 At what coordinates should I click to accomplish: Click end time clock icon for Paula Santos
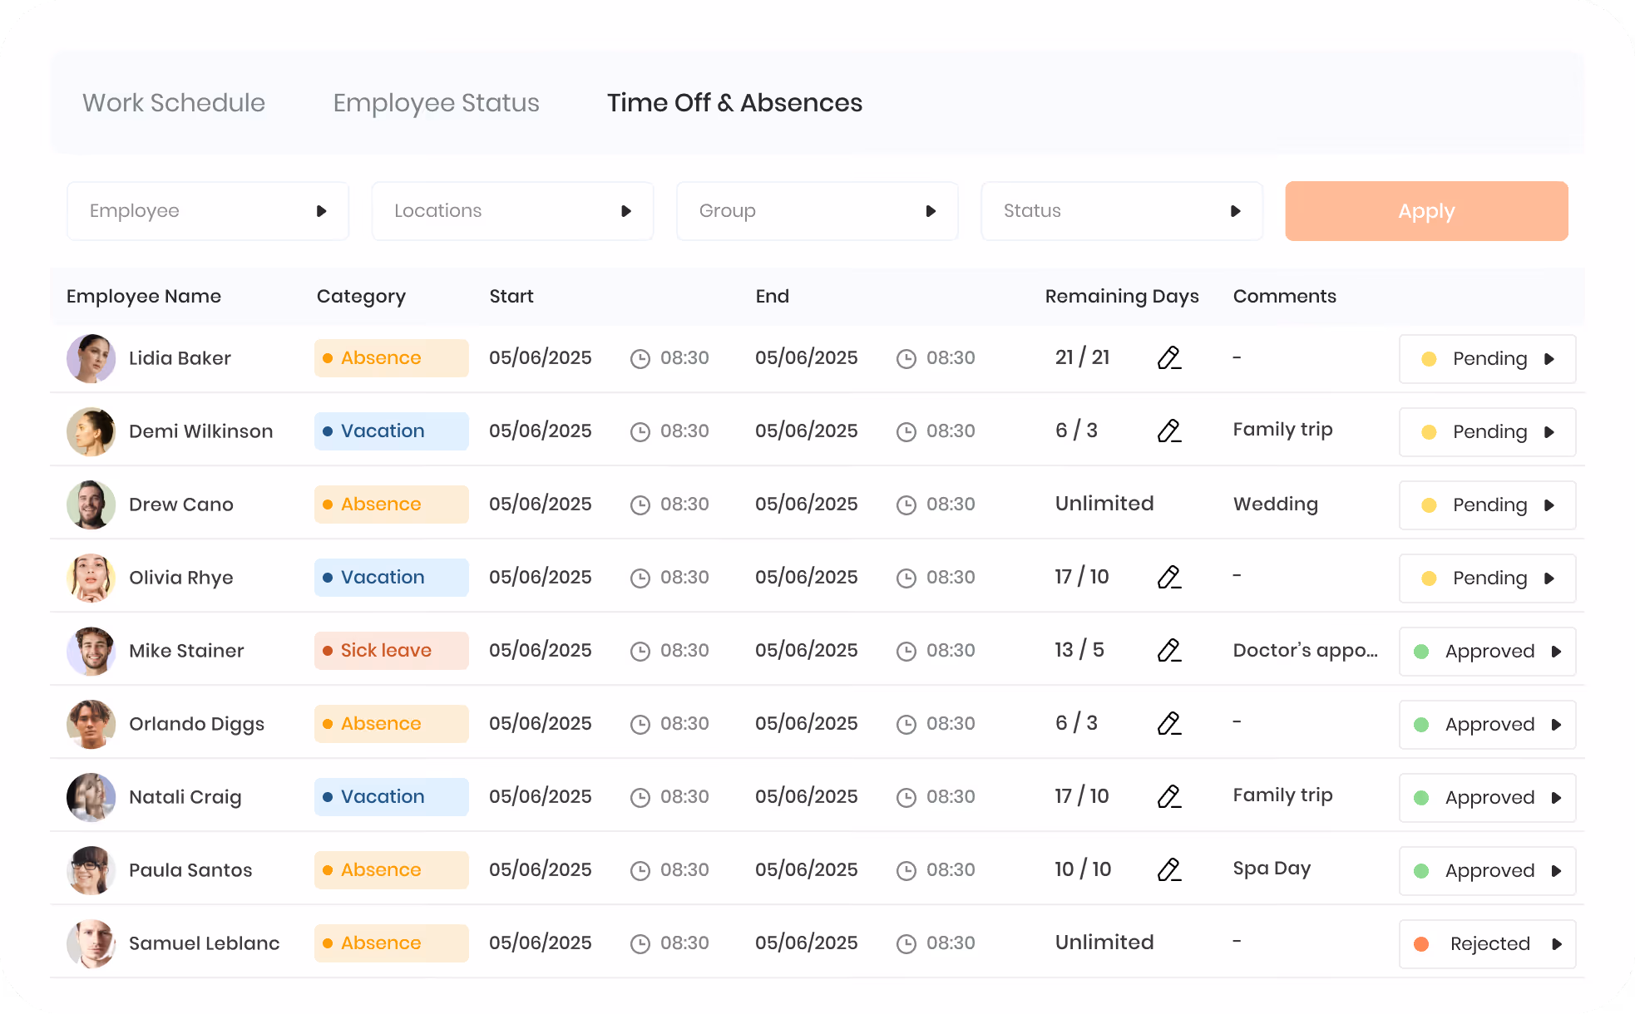[906, 871]
